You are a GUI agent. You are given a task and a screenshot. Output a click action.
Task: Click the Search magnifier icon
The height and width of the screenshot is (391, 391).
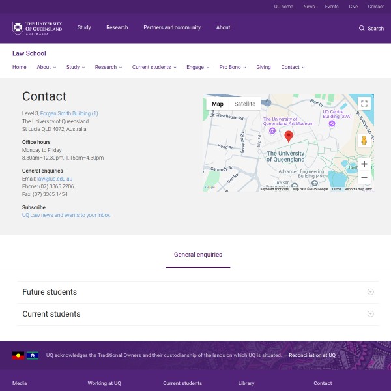tap(362, 29)
